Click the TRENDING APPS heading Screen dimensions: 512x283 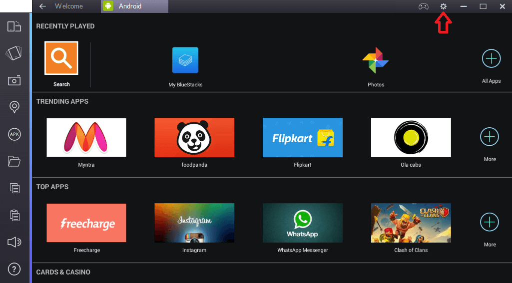(62, 101)
